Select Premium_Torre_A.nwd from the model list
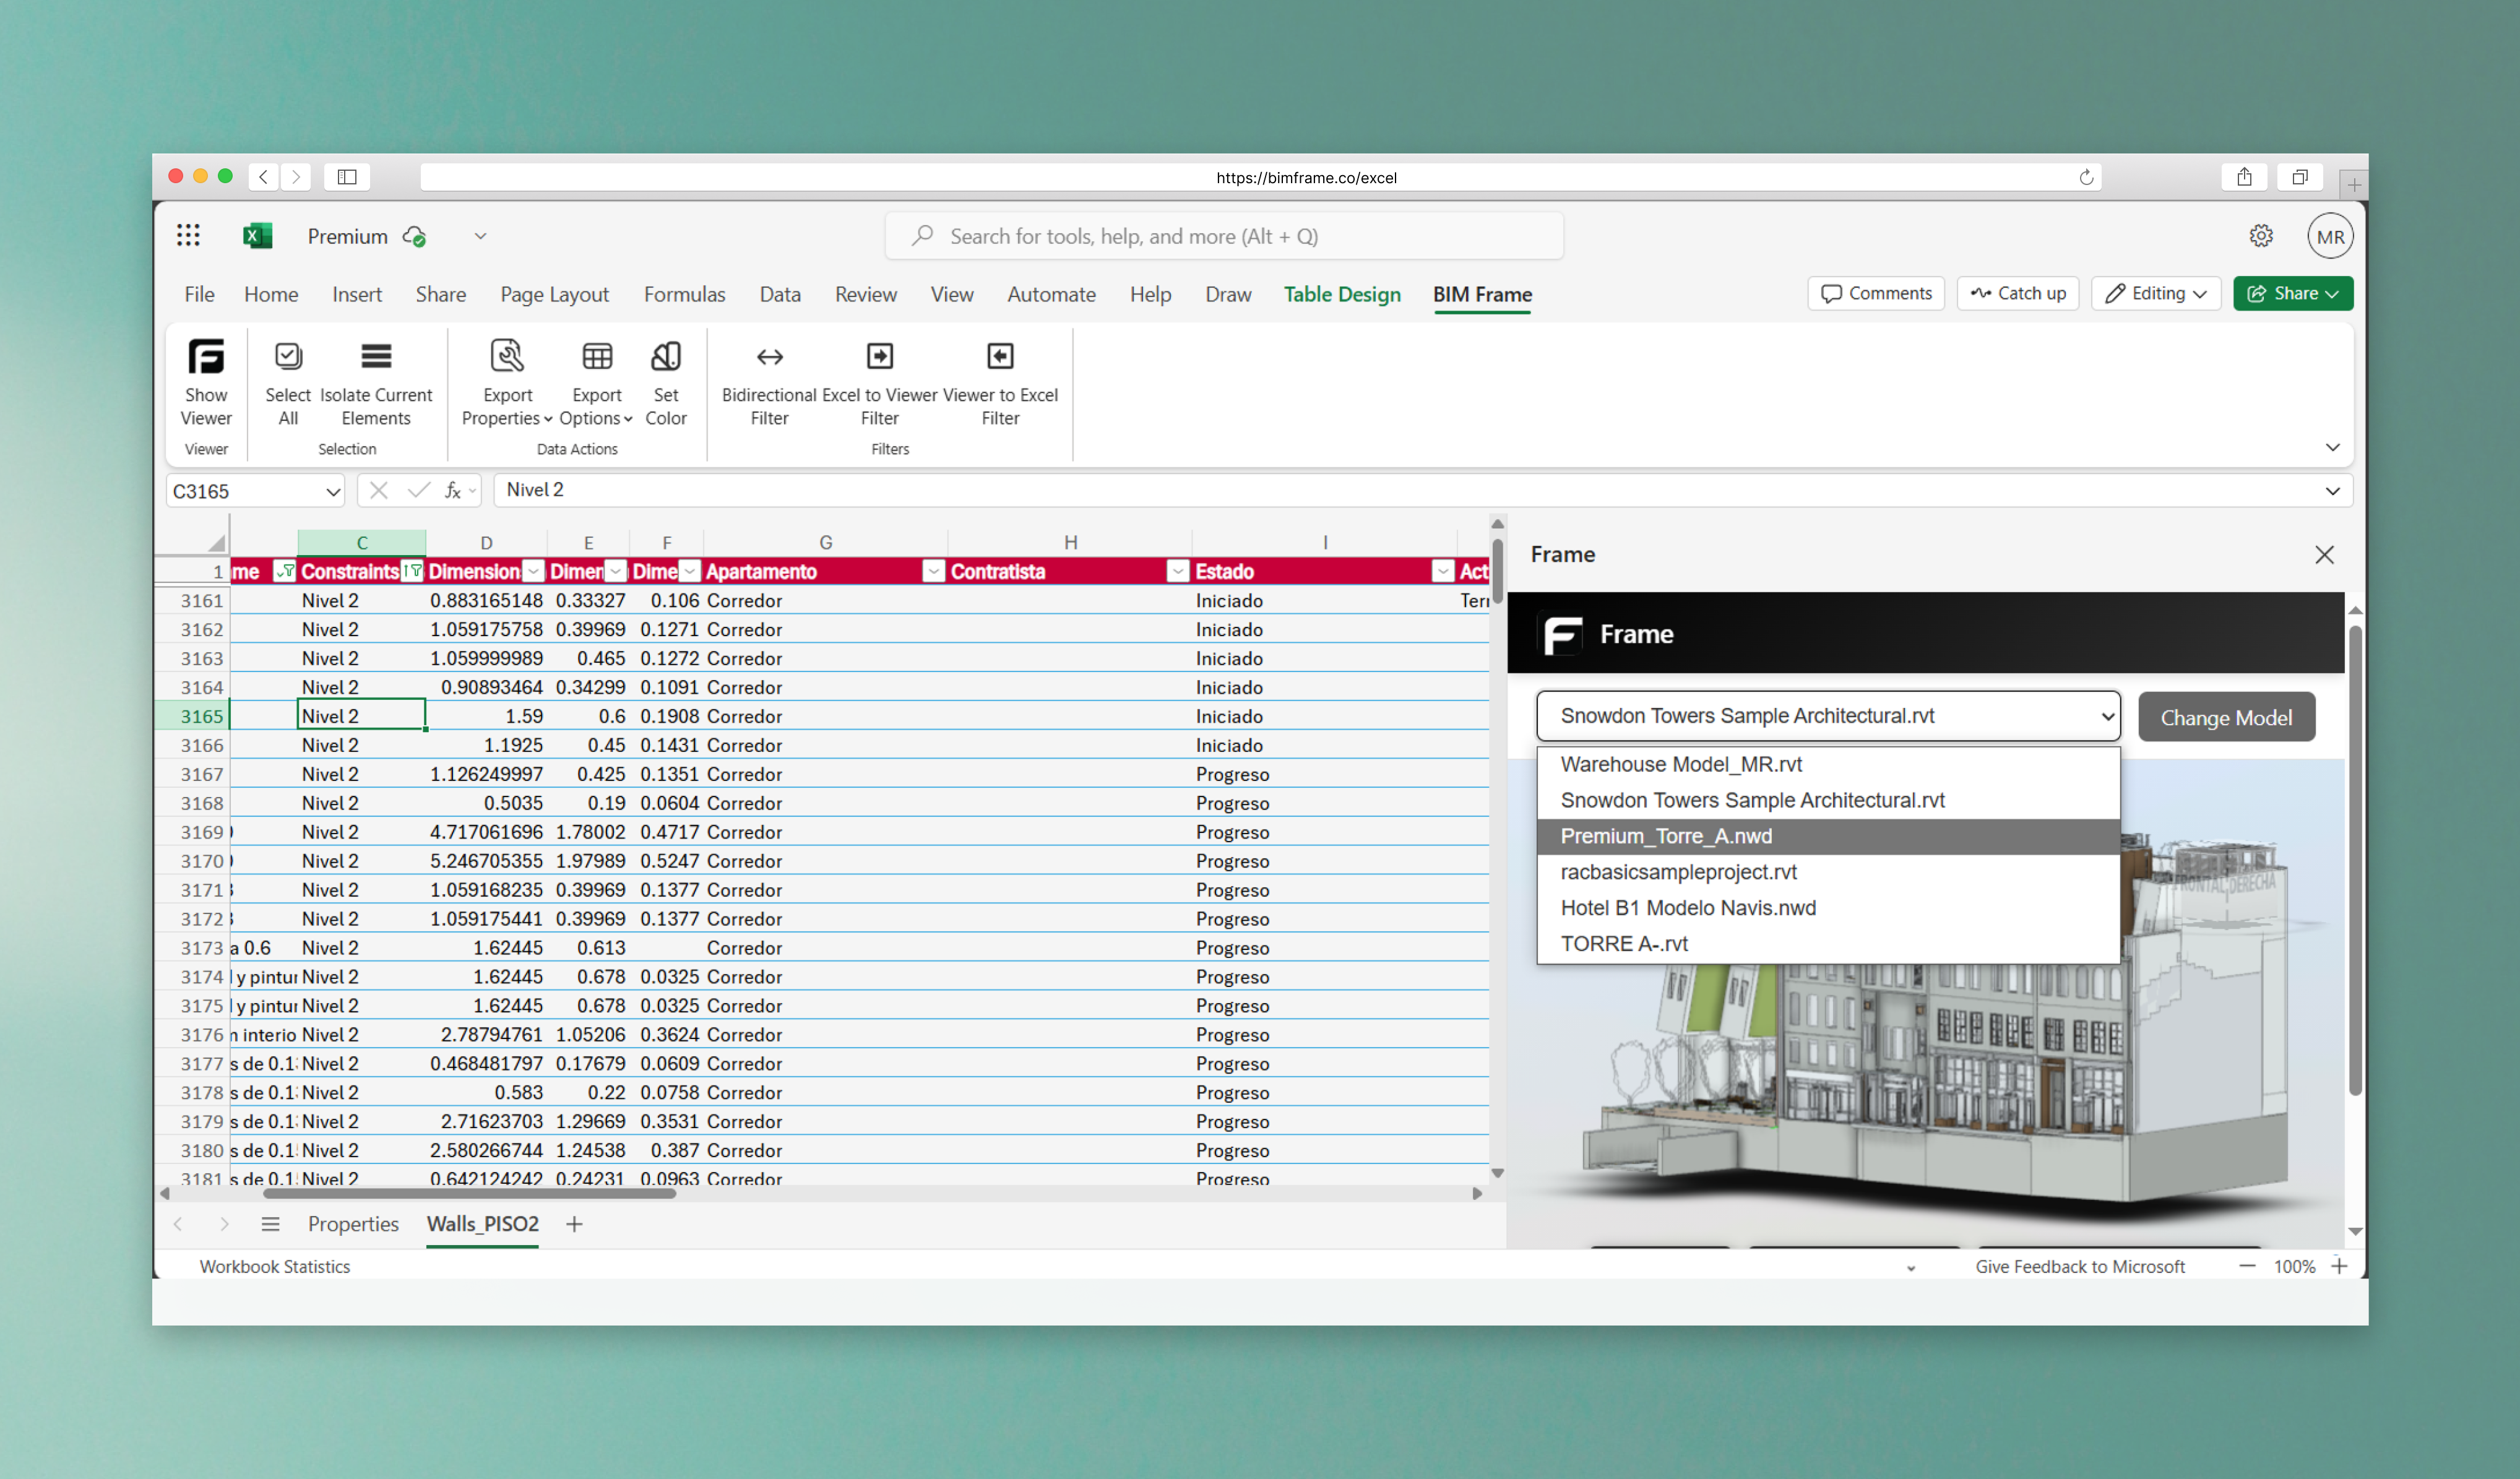2520x1479 pixels. (1666, 836)
